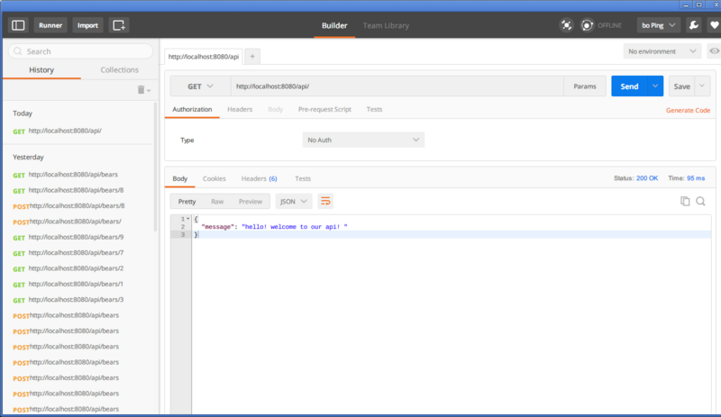The height and width of the screenshot is (417, 721).
Task: Open the response Body tab
Action: tap(179, 178)
